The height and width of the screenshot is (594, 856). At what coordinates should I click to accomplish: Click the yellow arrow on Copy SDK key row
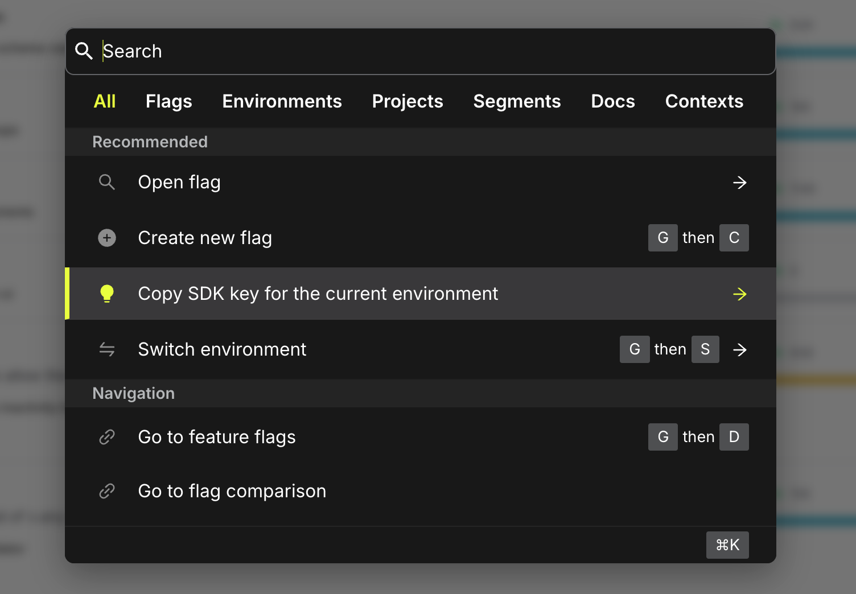coord(739,294)
